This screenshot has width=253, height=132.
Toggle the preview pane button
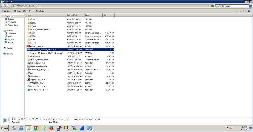point(245,11)
